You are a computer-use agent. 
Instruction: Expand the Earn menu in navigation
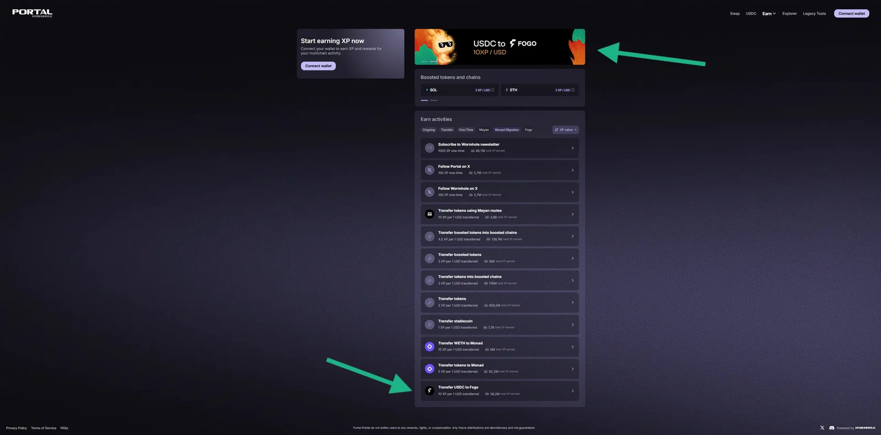[x=769, y=14]
